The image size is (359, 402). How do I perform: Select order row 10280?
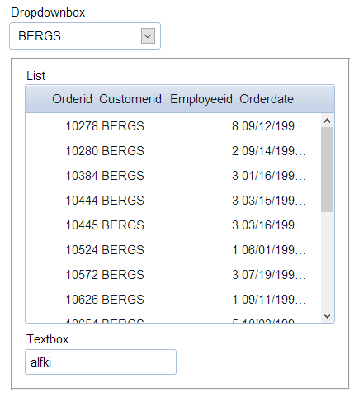coord(173,151)
